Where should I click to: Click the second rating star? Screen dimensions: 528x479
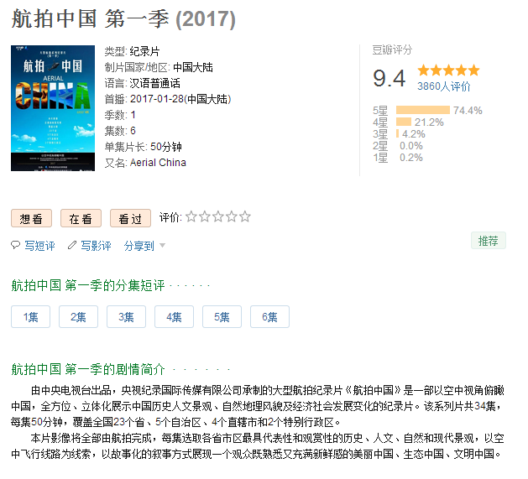point(205,216)
